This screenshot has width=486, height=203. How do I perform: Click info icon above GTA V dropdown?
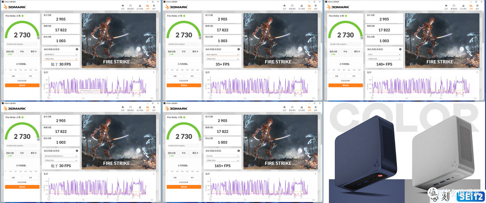tap(400, 49)
